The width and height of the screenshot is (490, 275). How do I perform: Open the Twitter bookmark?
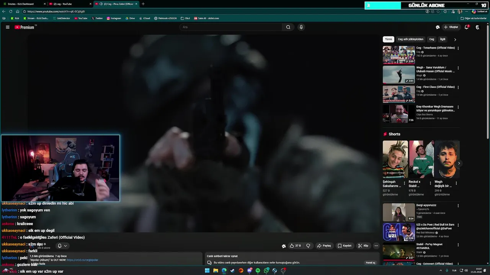[x=97, y=18]
